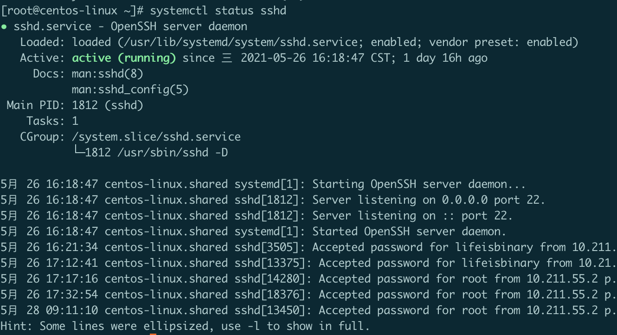
Task: Click the man:sshd(8) docs reference
Action: pyautogui.click(x=108, y=74)
